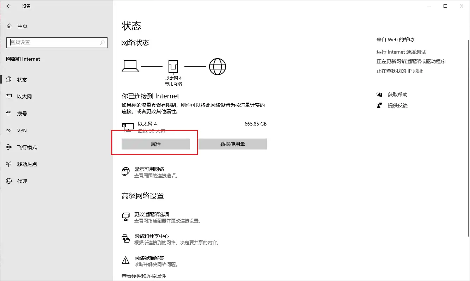This screenshot has height=281, width=470.
Task: Click the network adapter icon beside 以太网 4 usage
Action: click(x=128, y=127)
